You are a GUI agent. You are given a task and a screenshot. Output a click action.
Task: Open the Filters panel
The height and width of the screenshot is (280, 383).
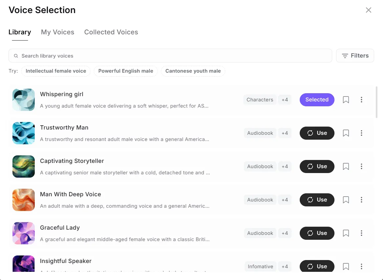(x=355, y=56)
